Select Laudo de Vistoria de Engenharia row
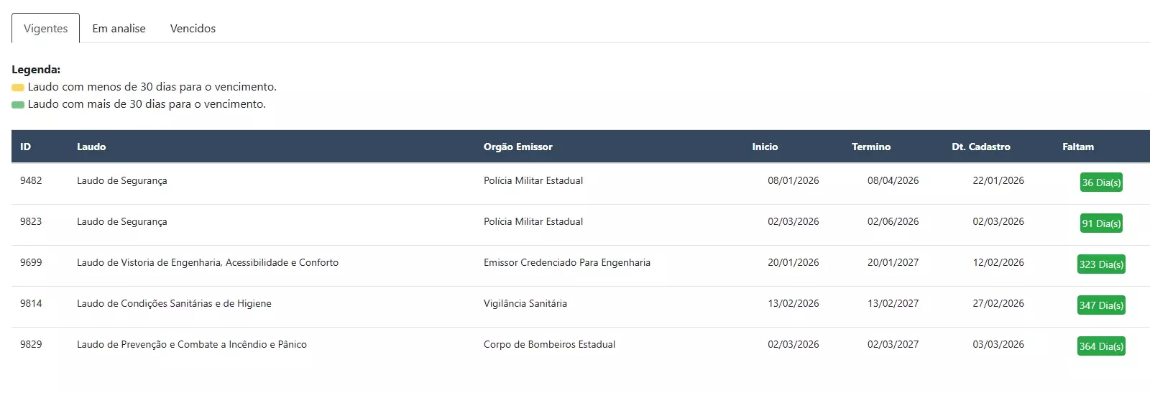This screenshot has height=393, width=1150. (207, 263)
